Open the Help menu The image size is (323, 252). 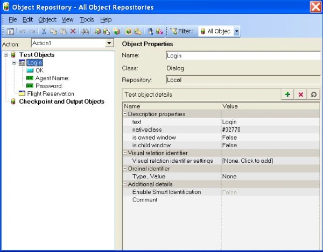coord(106,20)
